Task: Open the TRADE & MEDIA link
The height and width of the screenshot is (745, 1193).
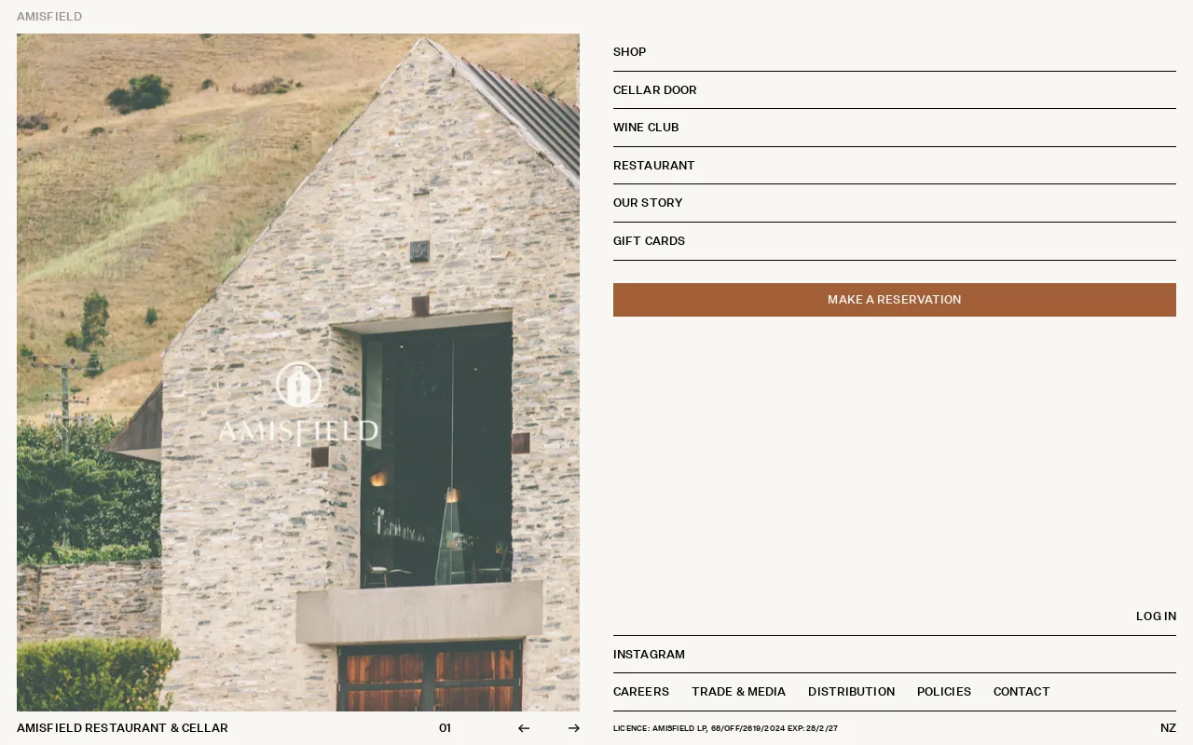Action: tap(738, 691)
